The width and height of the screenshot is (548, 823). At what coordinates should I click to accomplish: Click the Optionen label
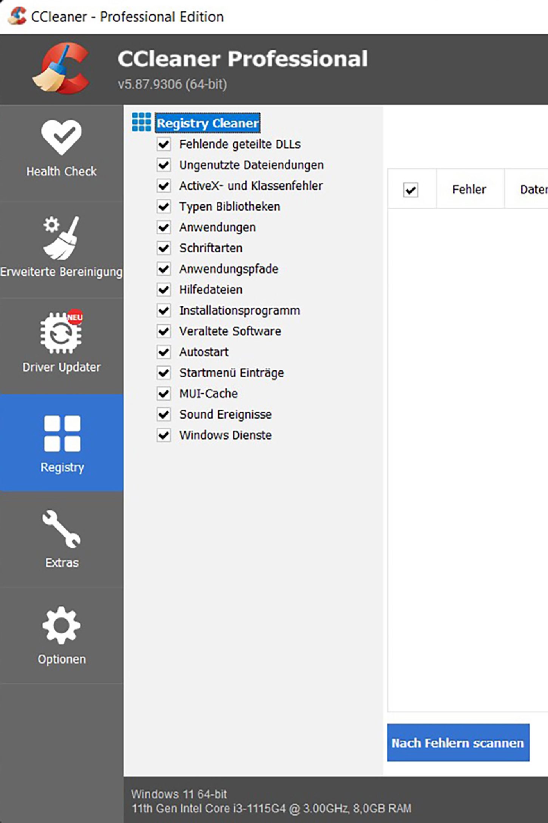[x=62, y=659]
